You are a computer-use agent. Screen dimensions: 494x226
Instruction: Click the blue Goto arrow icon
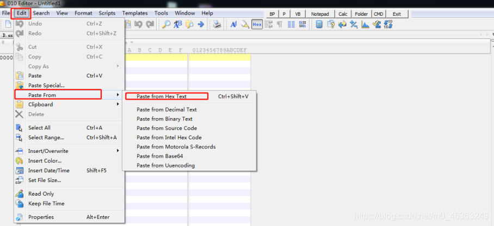pos(201,24)
